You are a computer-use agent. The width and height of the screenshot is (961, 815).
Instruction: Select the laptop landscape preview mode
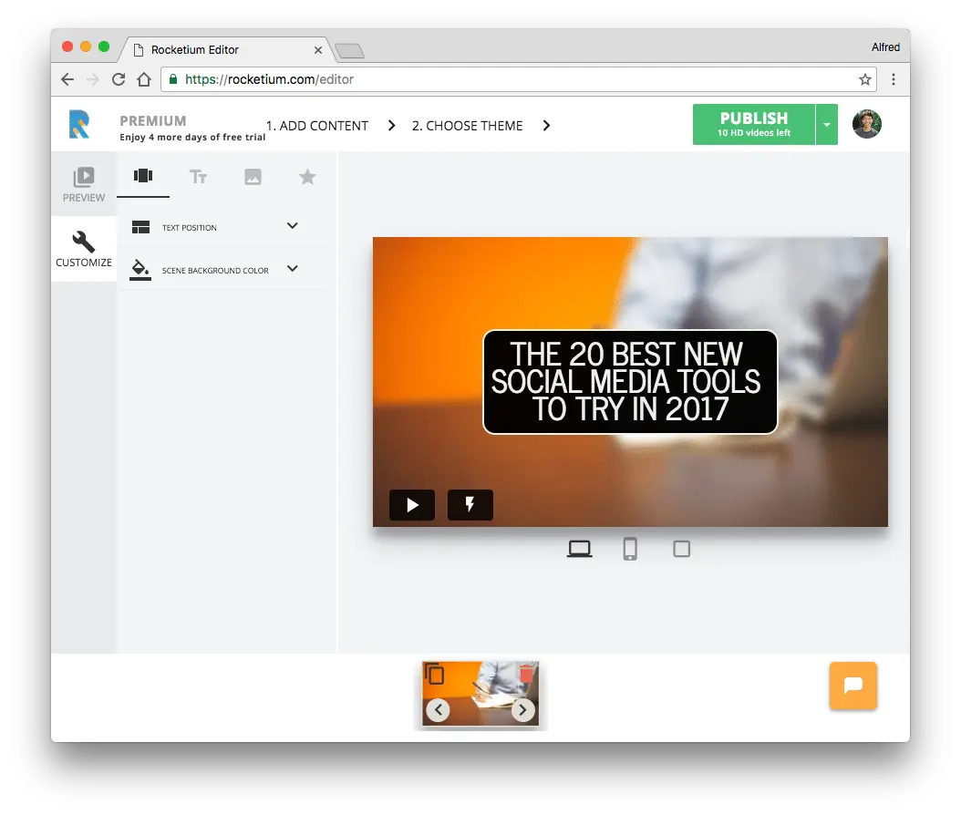click(x=579, y=548)
